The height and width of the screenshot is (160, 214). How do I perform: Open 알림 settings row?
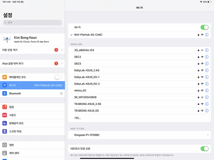(32, 107)
